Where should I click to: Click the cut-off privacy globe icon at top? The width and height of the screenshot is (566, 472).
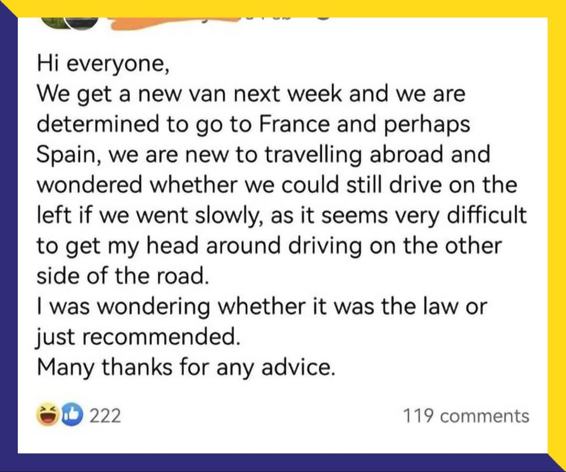323,18
